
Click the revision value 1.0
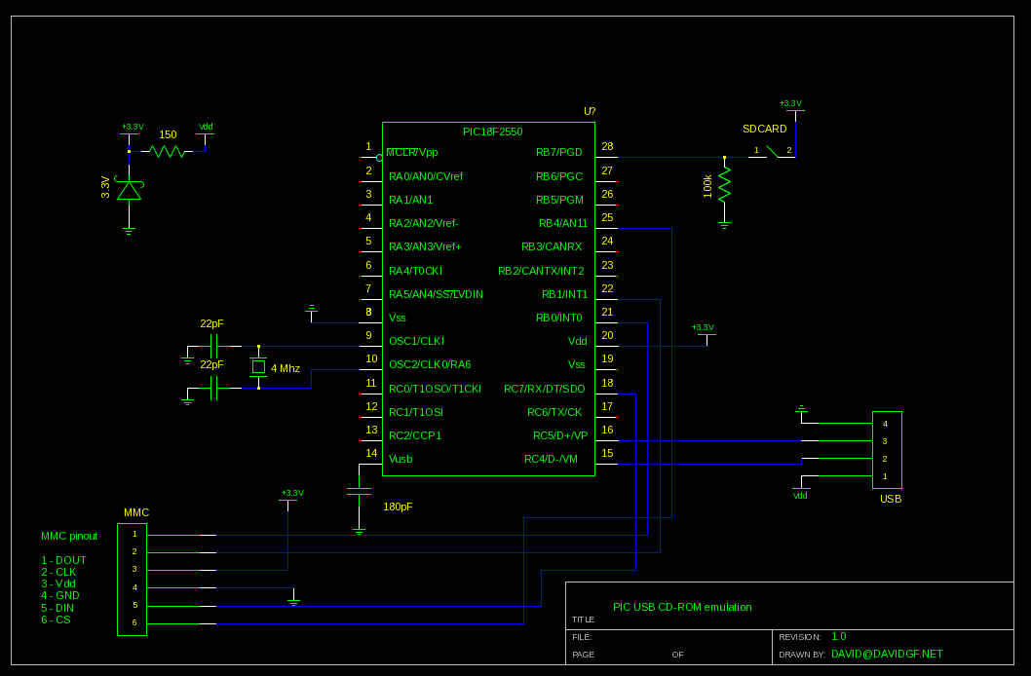click(x=838, y=637)
